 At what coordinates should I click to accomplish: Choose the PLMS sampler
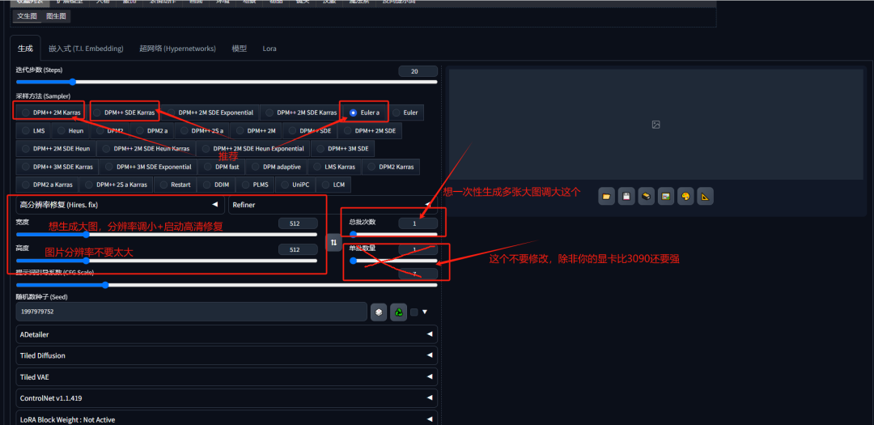click(x=255, y=185)
